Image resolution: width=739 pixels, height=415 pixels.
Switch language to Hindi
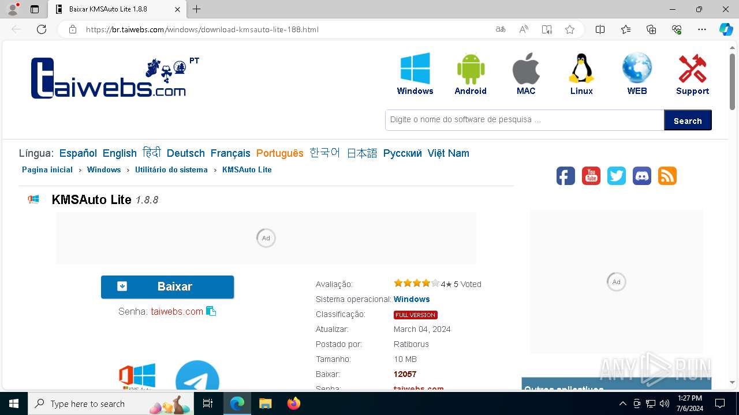(x=152, y=153)
